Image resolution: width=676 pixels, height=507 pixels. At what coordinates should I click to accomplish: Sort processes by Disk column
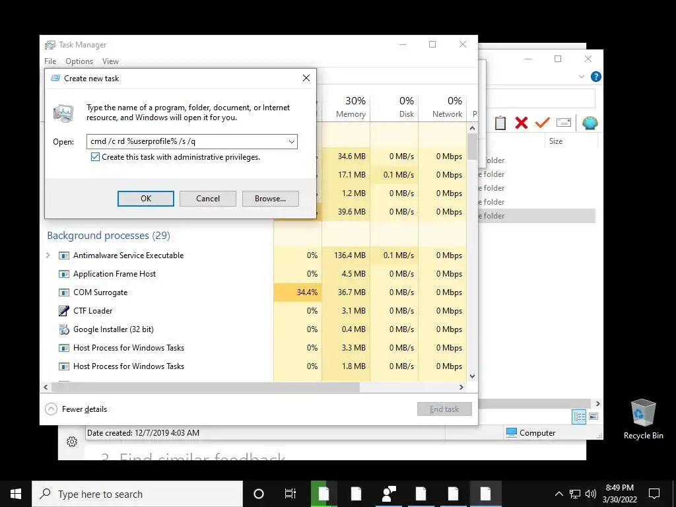394,107
